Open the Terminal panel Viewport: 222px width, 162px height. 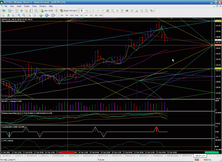(x=31, y=11)
